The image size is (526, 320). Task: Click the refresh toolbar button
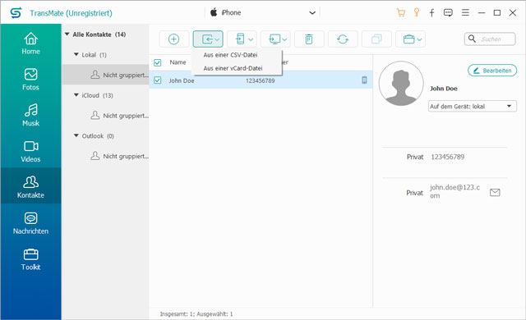(343, 39)
